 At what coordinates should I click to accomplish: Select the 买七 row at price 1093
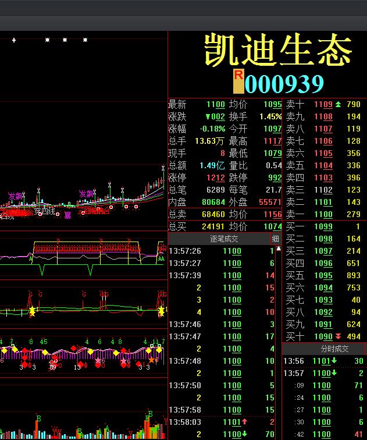pos(323,300)
